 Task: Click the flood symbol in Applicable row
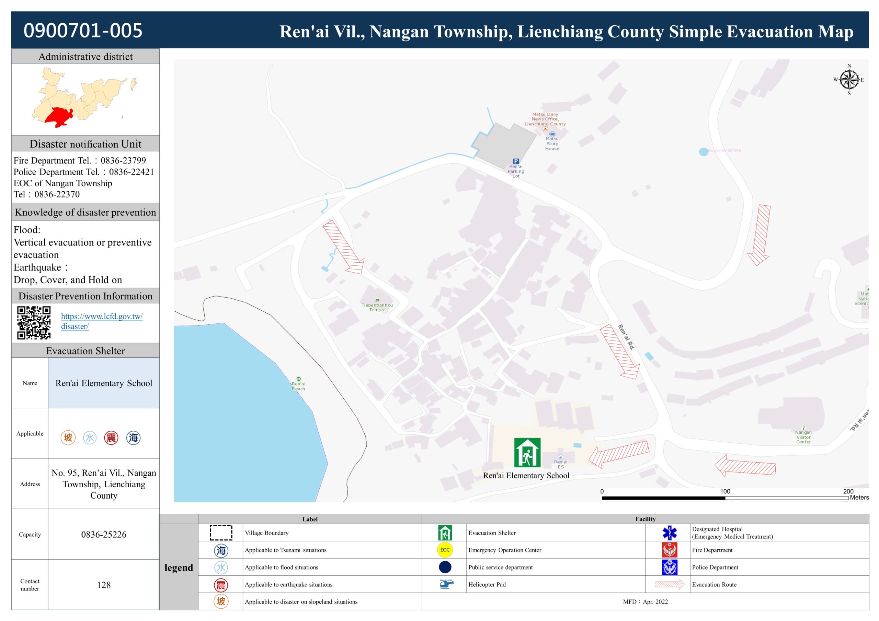click(90, 438)
